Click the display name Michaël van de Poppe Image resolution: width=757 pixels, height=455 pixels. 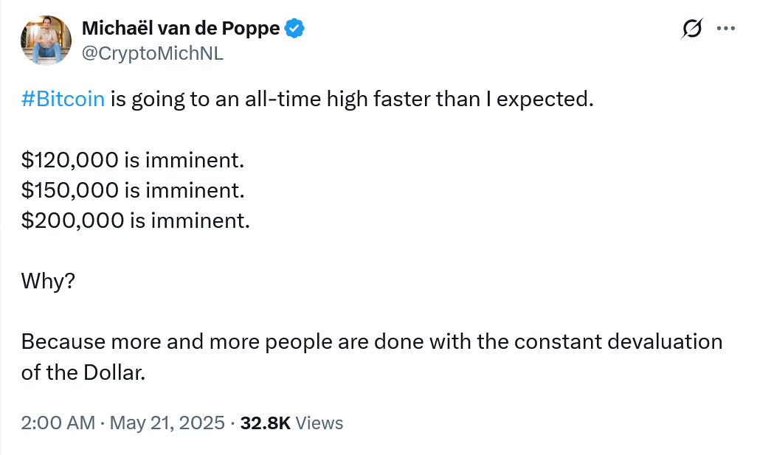[181, 29]
